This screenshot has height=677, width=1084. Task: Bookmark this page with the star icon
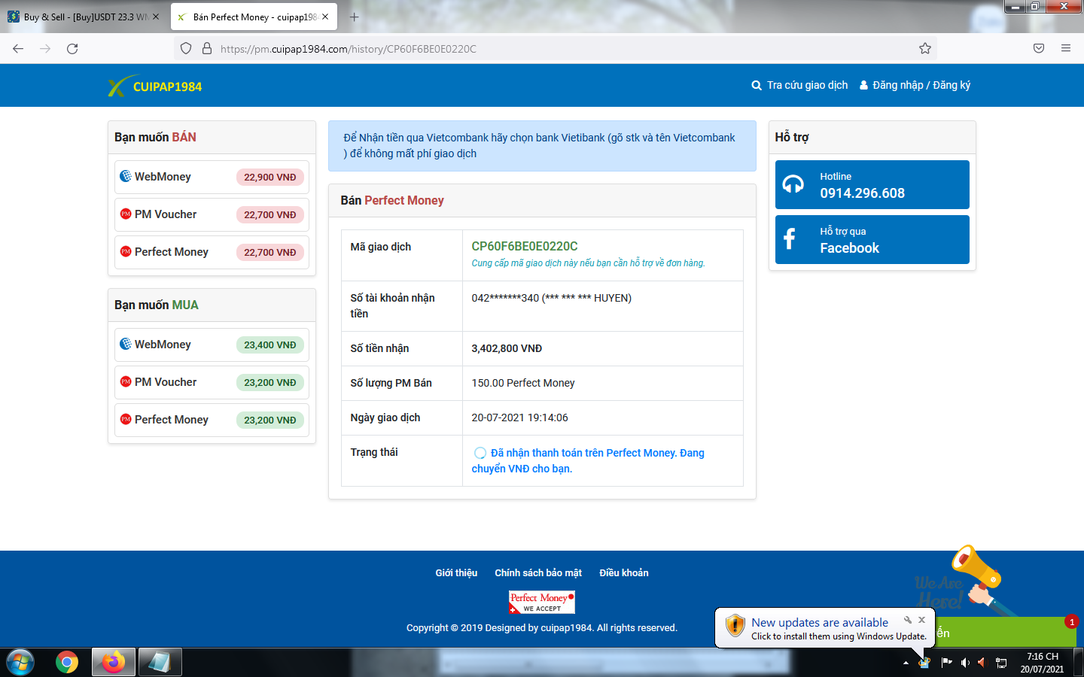(x=925, y=49)
